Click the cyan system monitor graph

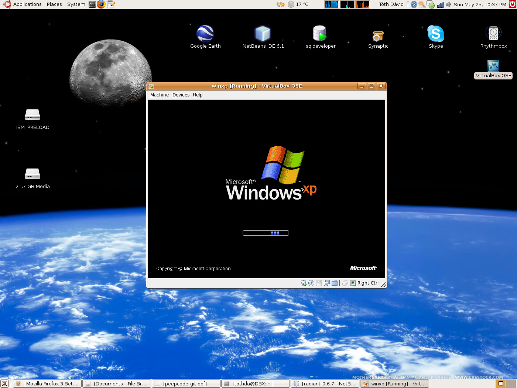(x=347, y=4)
